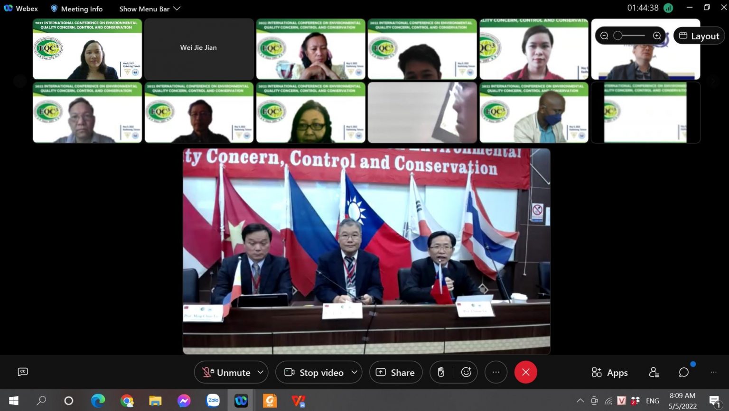Toggle closed captions
This screenshot has width=729, height=411.
tap(23, 372)
